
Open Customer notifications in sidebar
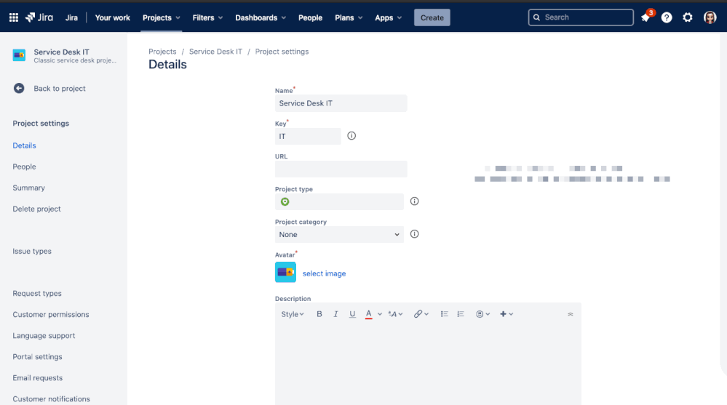click(52, 399)
